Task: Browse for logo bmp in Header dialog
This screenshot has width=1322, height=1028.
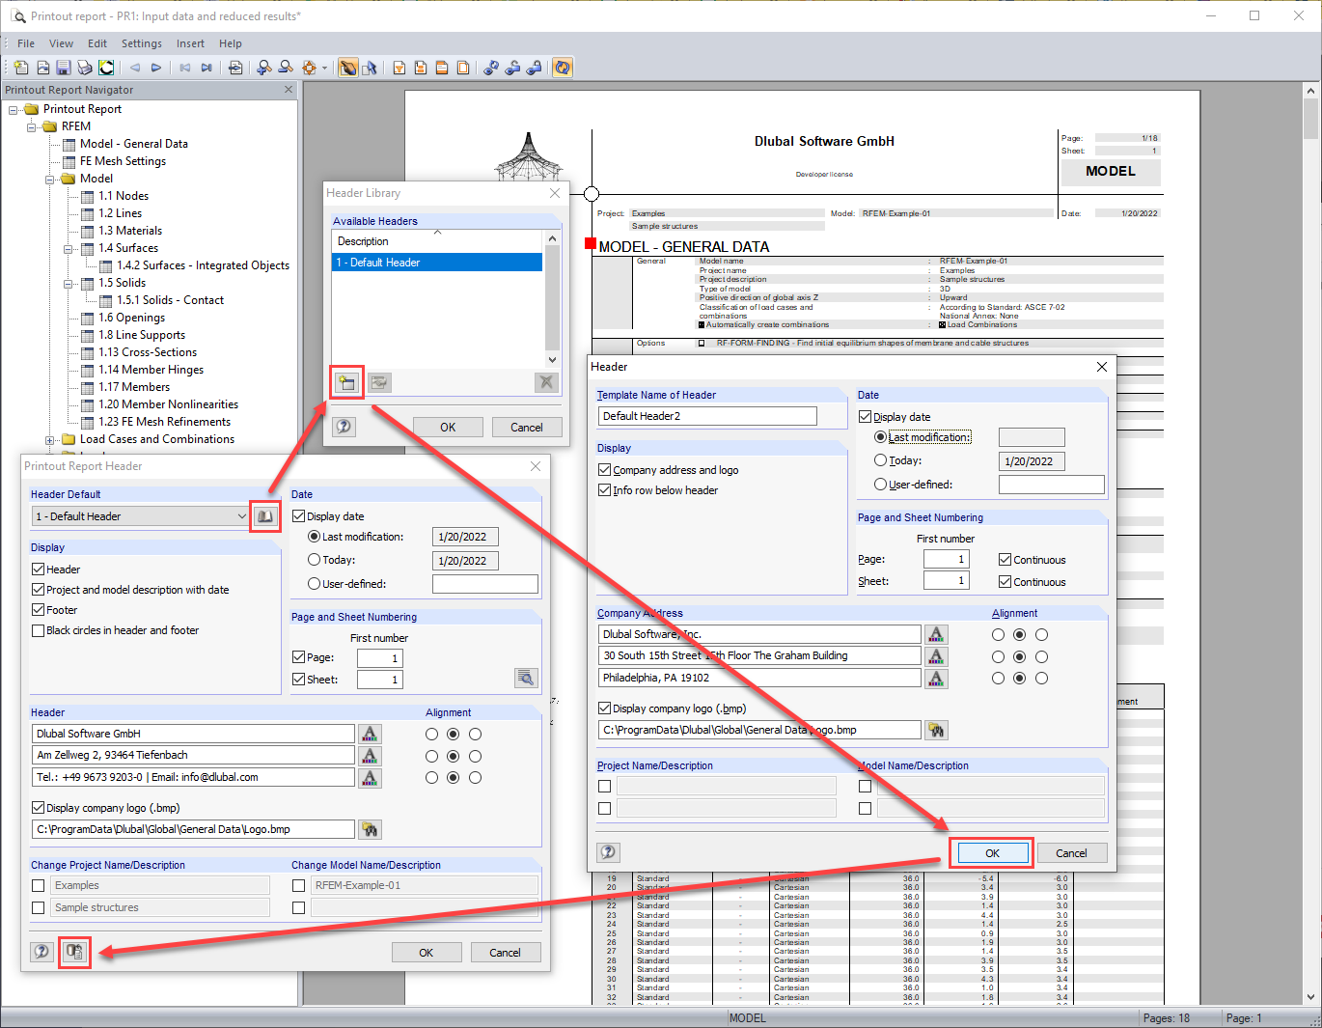Action: (x=936, y=730)
